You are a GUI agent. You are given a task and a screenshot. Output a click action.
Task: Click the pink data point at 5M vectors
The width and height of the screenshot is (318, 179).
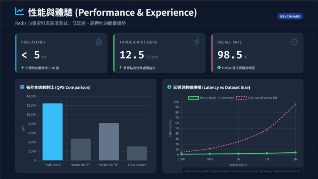pos(295,104)
